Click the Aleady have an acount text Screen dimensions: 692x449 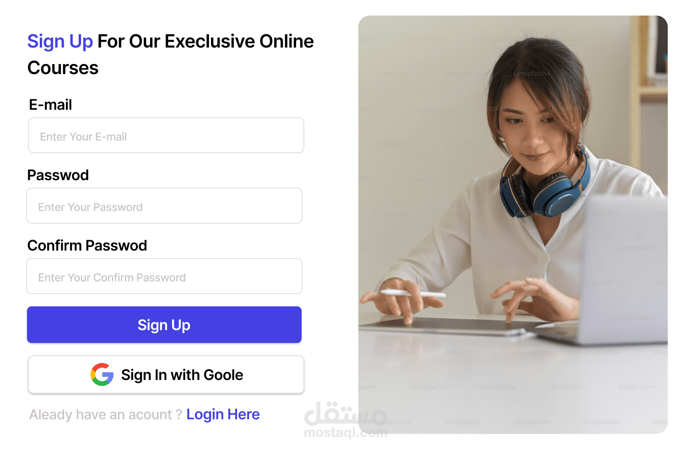pyautogui.click(x=106, y=415)
